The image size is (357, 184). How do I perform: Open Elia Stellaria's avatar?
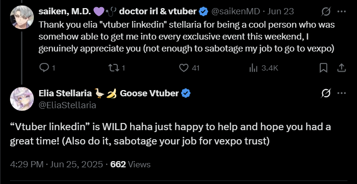coord(22,99)
